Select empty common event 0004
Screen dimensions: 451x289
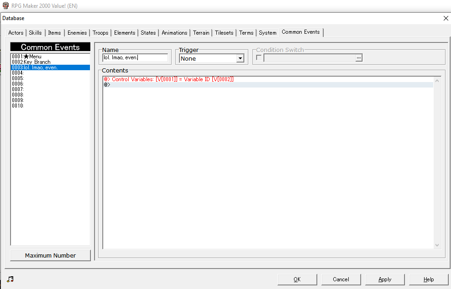pos(50,73)
